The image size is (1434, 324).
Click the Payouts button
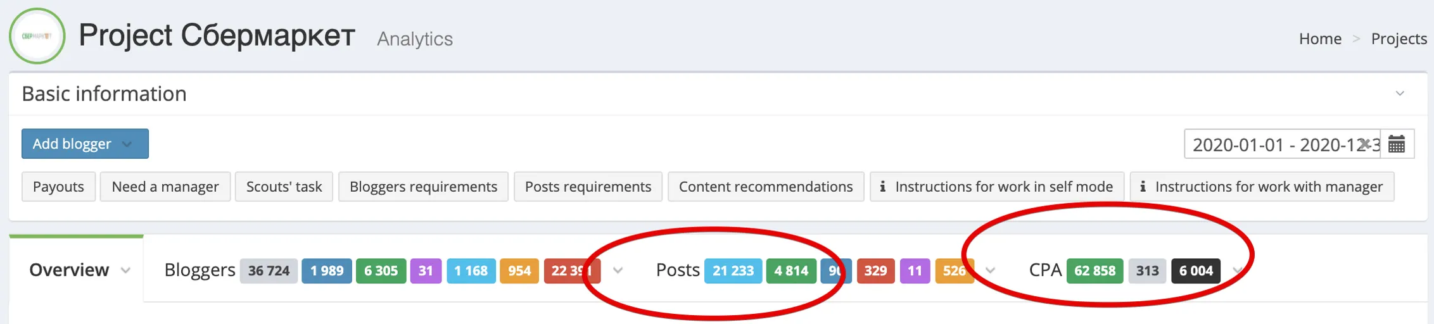pyautogui.click(x=58, y=187)
